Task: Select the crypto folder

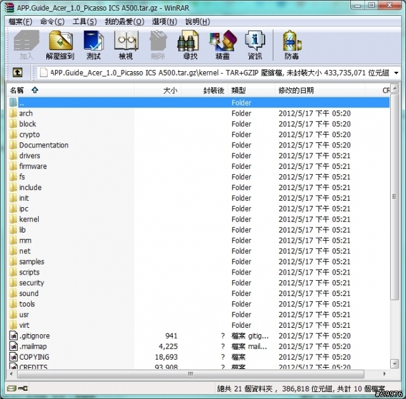Action: point(29,135)
